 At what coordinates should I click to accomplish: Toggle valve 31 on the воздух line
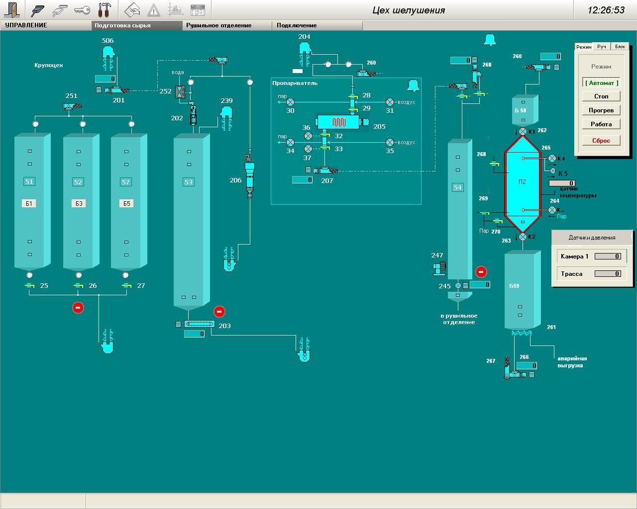point(390,102)
